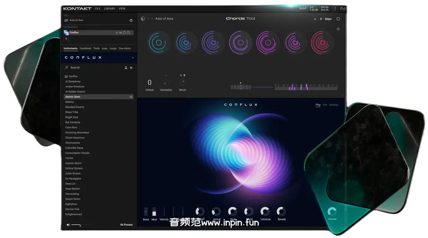Click the second blue chord circle

[186, 43]
